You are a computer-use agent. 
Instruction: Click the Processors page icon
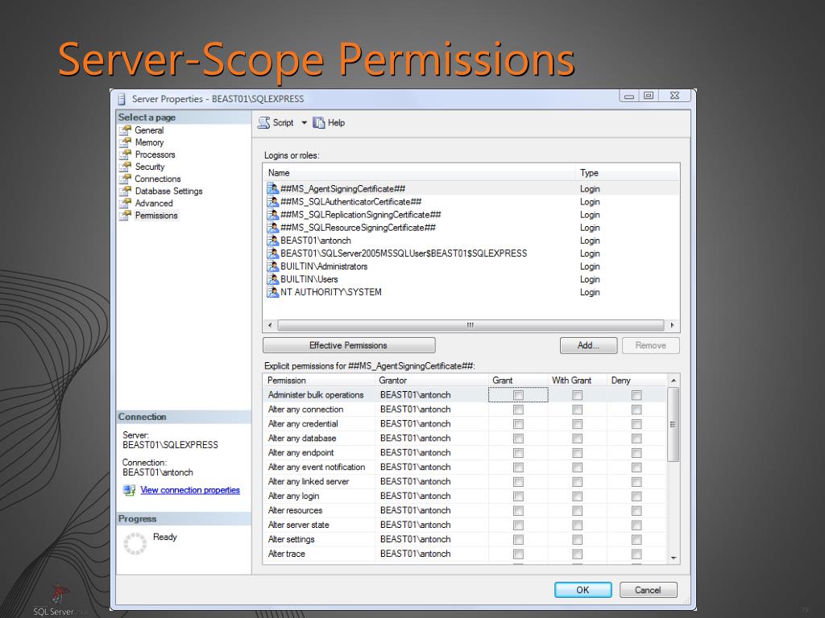(x=125, y=154)
